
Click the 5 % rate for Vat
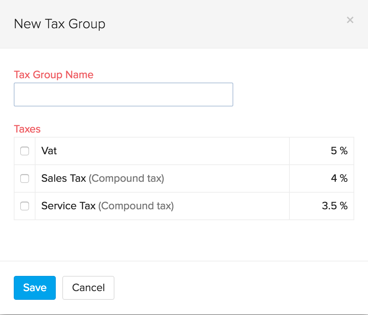click(339, 151)
